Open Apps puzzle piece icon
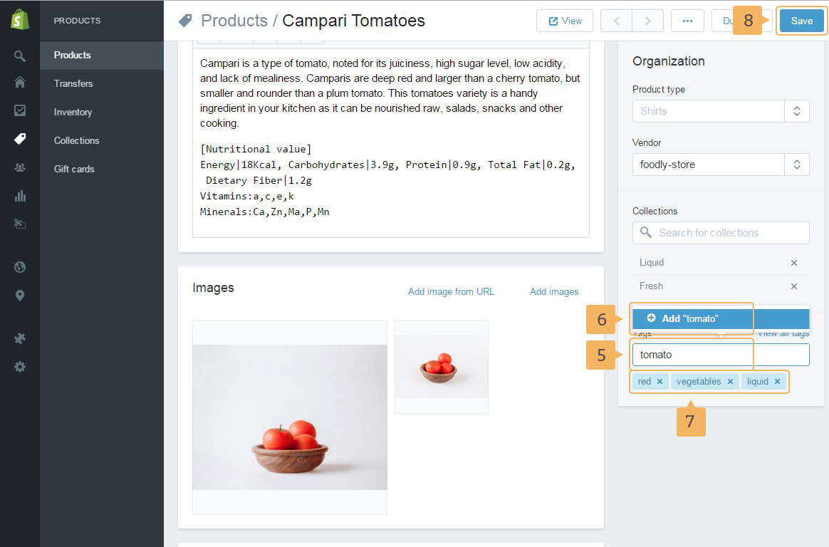This screenshot has height=547, width=829. [20, 338]
